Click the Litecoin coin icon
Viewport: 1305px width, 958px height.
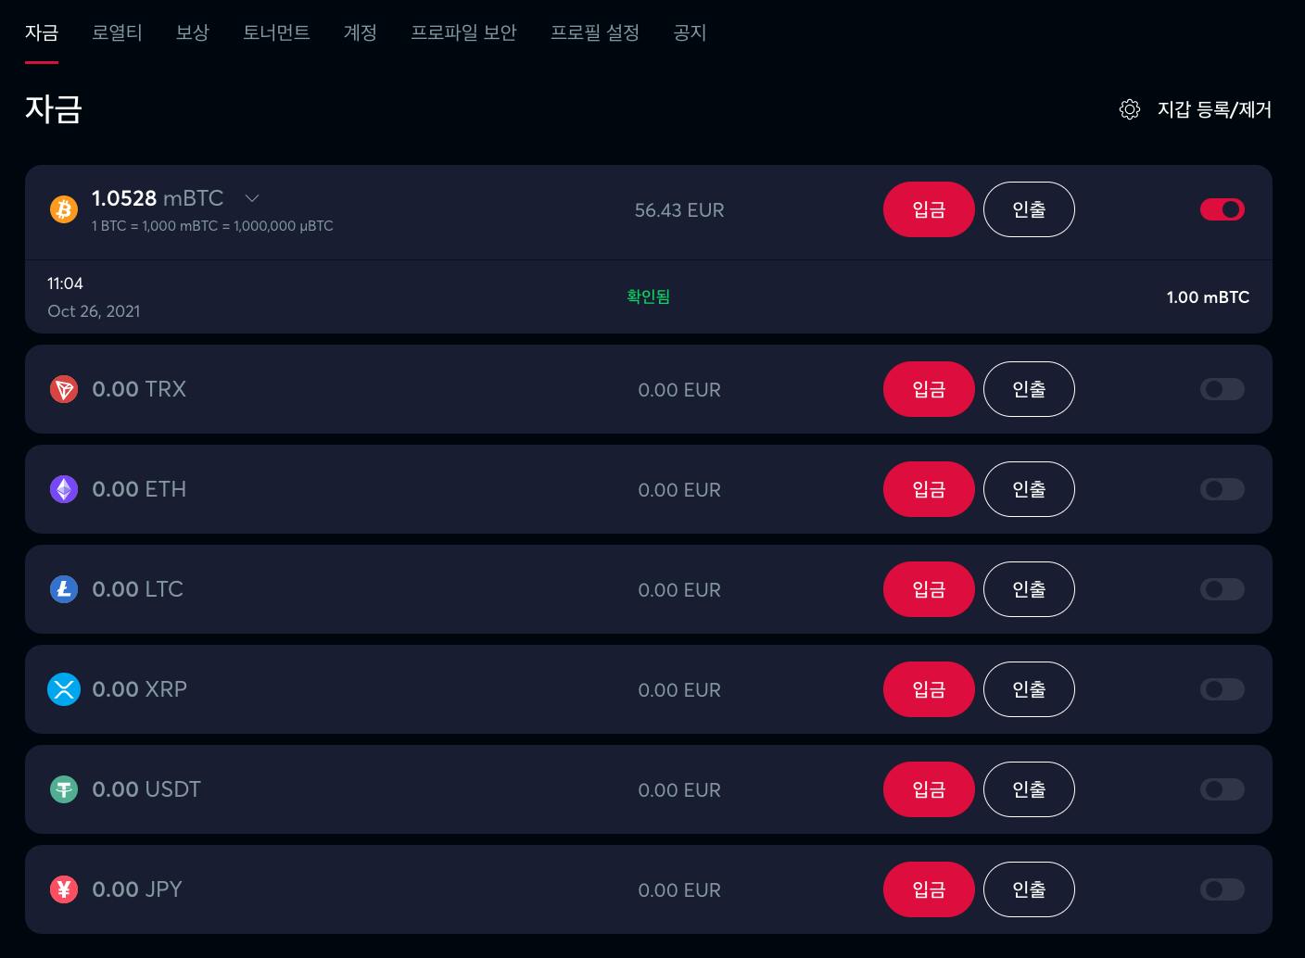[64, 589]
